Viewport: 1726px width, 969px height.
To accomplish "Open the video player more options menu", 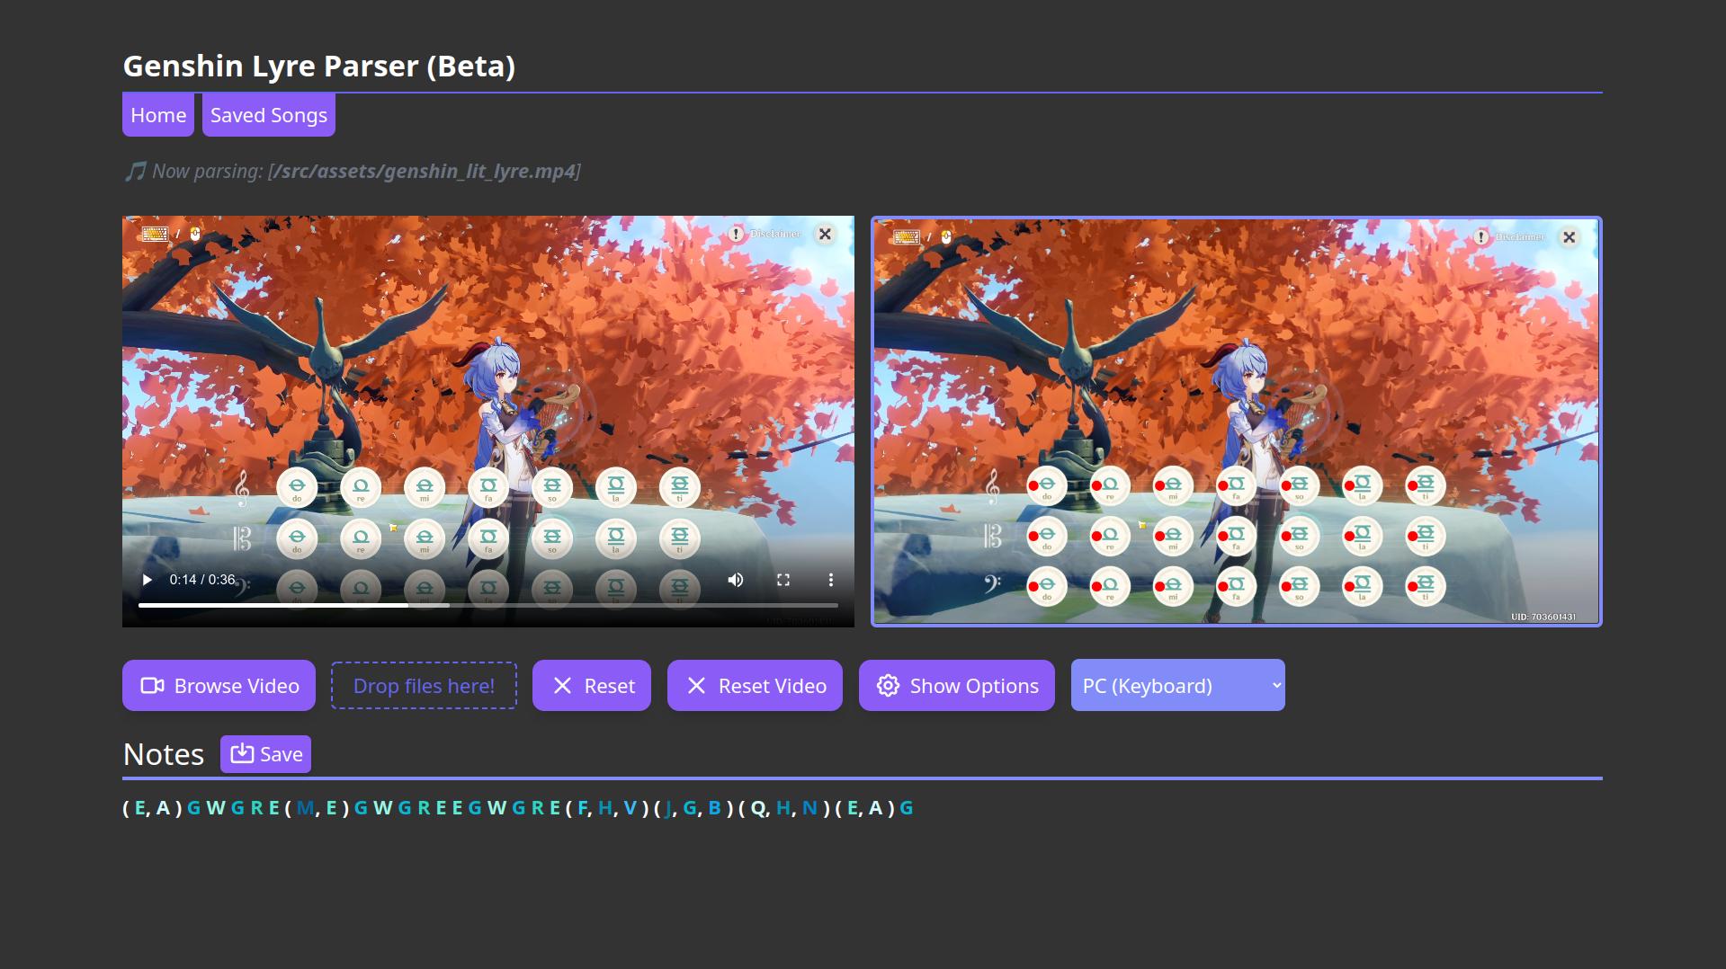I will (x=831, y=580).
